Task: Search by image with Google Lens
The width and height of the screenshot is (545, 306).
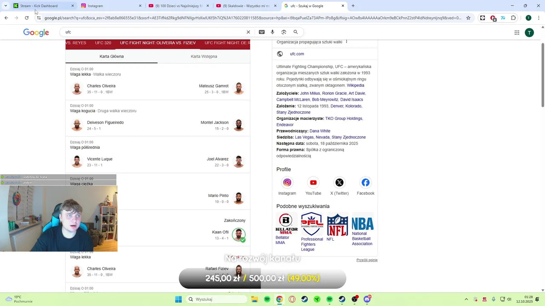Action: tap(284, 32)
